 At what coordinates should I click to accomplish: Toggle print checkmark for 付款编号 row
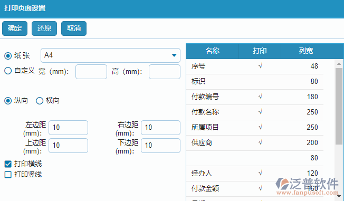pyautogui.click(x=260, y=97)
